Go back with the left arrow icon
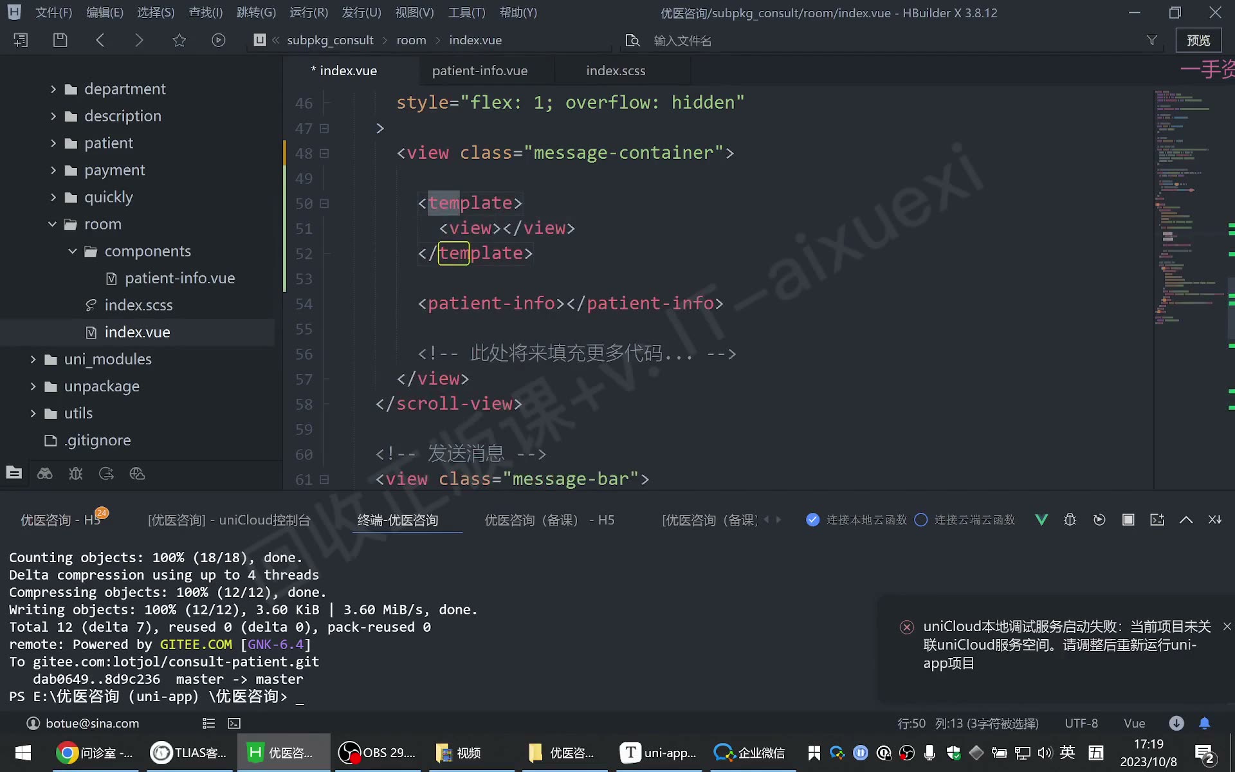Image resolution: width=1235 pixels, height=772 pixels. click(100, 40)
